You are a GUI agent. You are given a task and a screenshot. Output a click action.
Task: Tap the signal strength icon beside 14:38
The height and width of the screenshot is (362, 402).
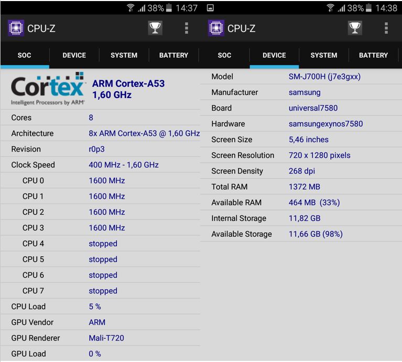(x=342, y=8)
